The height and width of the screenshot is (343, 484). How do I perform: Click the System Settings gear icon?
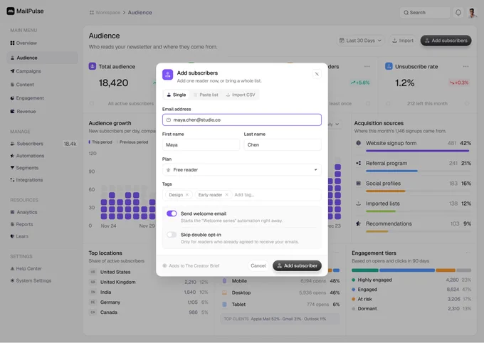tap(12, 280)
